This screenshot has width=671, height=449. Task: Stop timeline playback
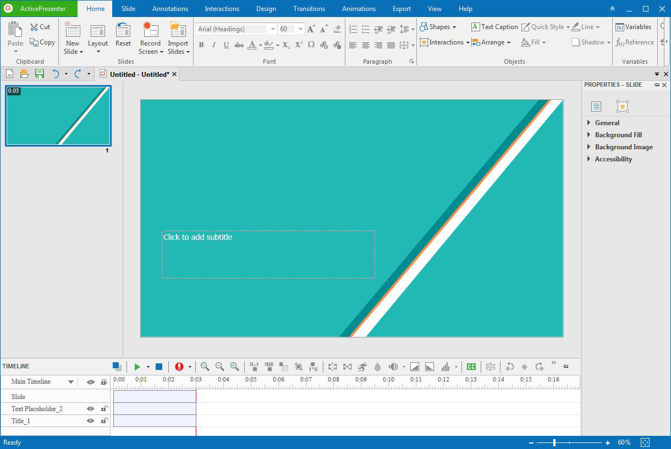(159, 367)
